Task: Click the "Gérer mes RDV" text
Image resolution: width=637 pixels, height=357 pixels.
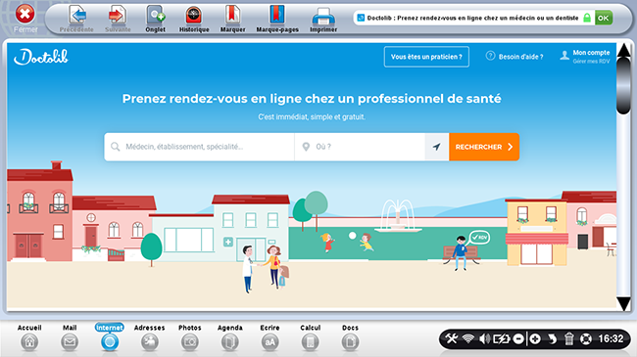Action: point(591,62)
